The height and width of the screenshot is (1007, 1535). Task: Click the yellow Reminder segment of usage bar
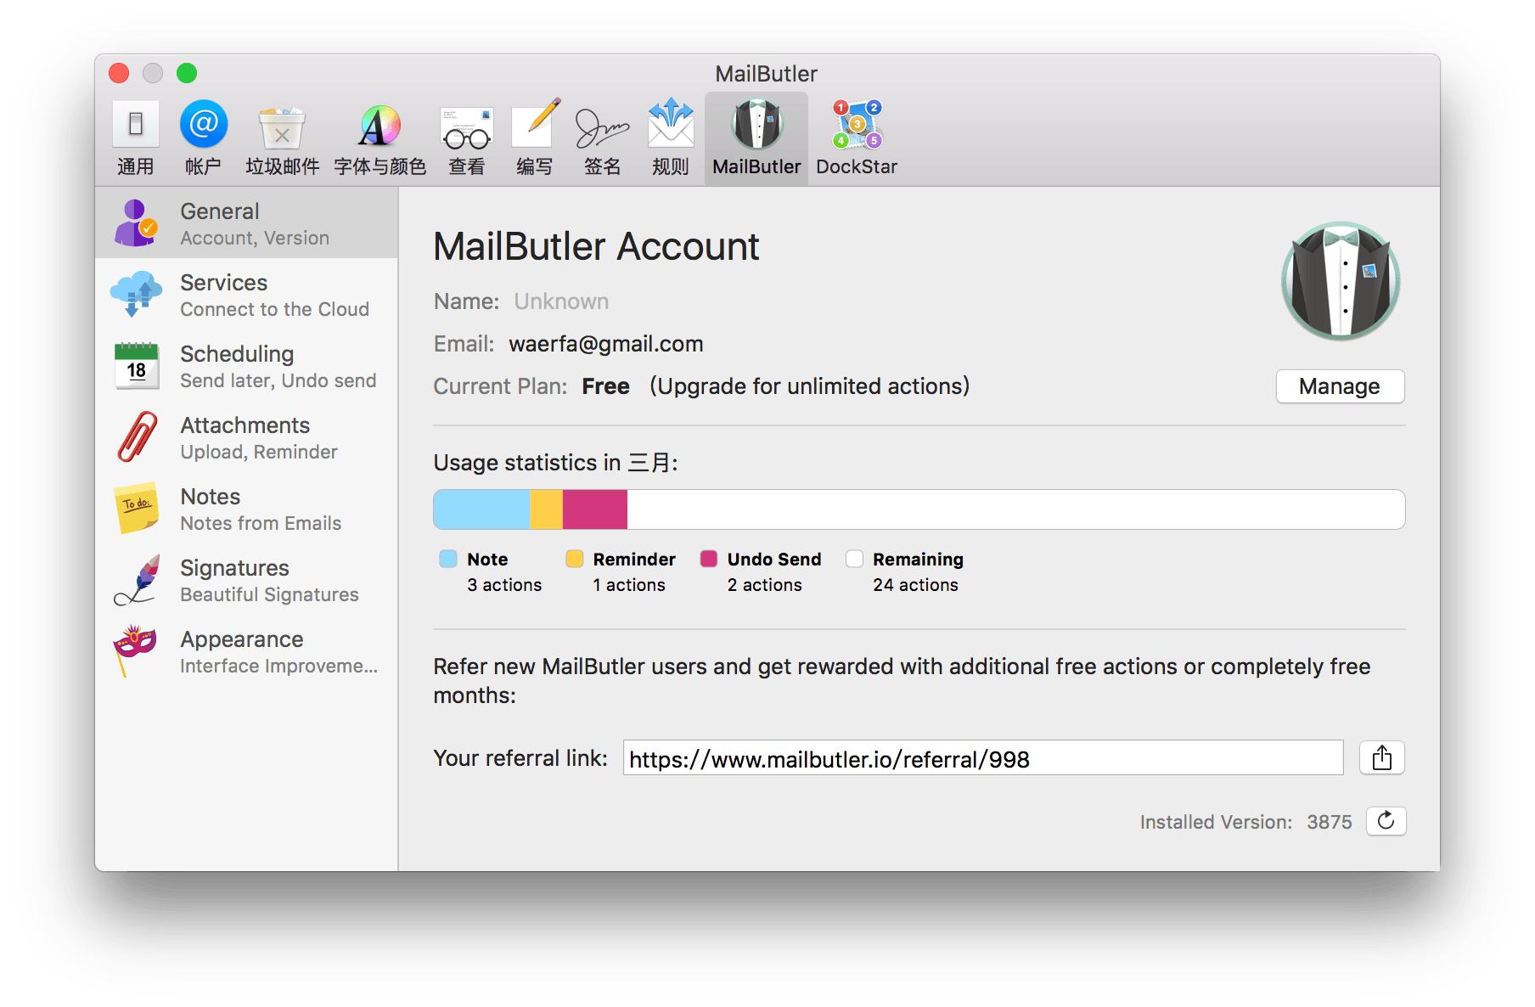(546, 509)
